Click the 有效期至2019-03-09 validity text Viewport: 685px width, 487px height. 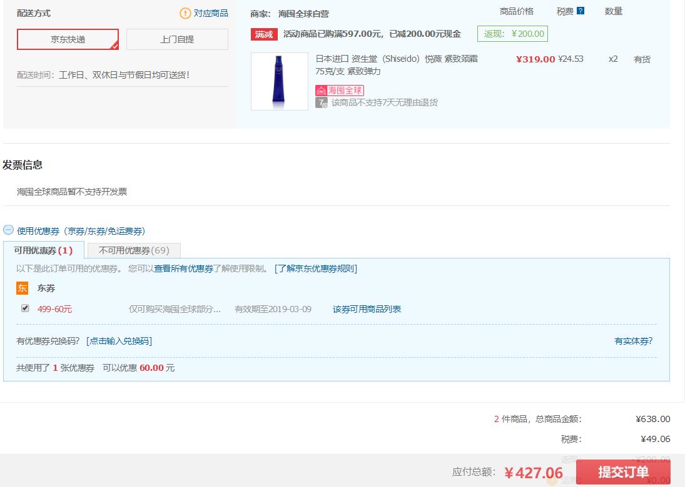pyautogui.click(x=273, y=309)
